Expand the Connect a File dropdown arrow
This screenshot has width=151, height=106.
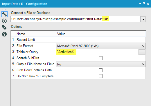click(x=143, y=19)
